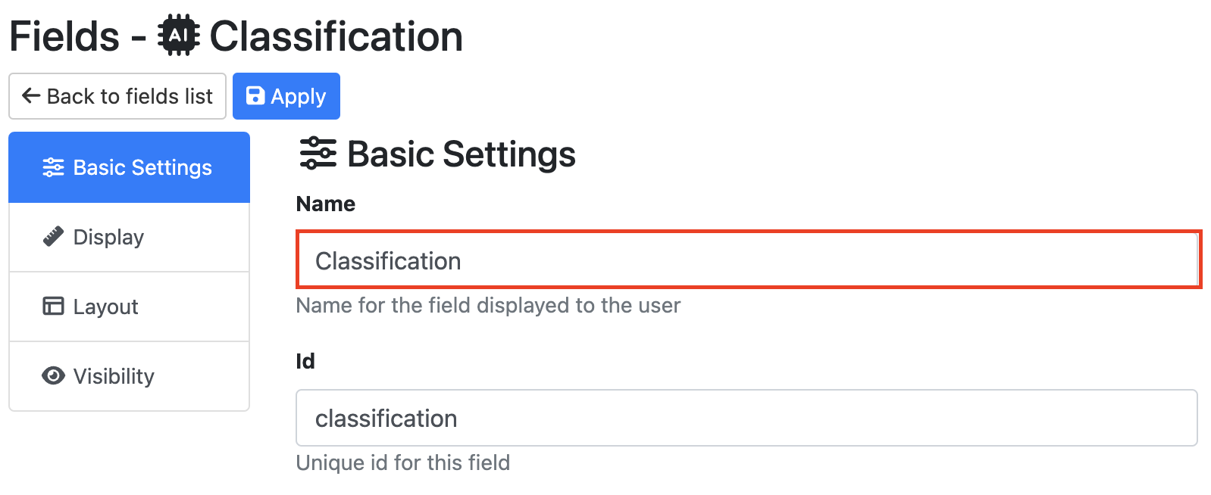Click the large sliders icon in section heading
Viewport: 1211px width, 495px height.
(x=318, y=154)
